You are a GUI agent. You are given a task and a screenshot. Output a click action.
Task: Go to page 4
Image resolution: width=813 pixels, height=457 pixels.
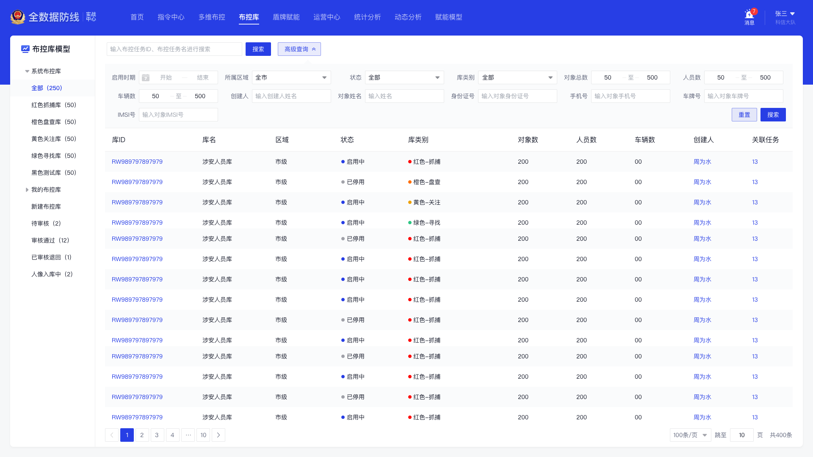pos(172,435)
